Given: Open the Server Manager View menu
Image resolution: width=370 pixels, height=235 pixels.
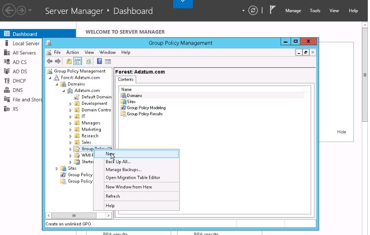Looking at the screenshot, I should 334,10.
